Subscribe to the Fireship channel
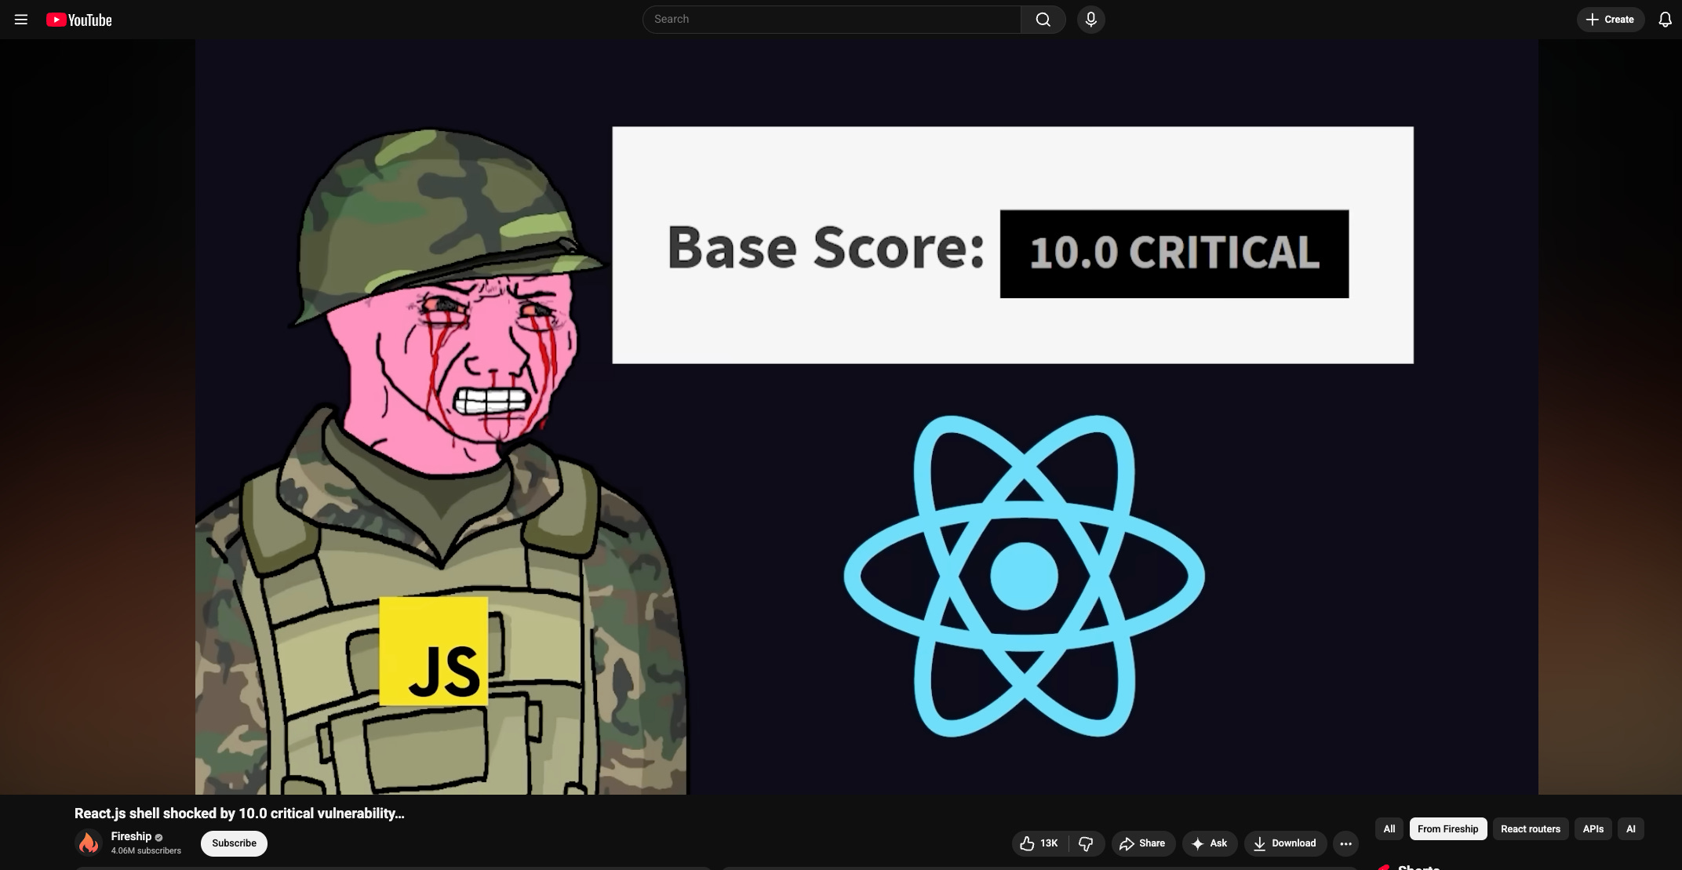1682x870 pixels. [x=234, y=843]
